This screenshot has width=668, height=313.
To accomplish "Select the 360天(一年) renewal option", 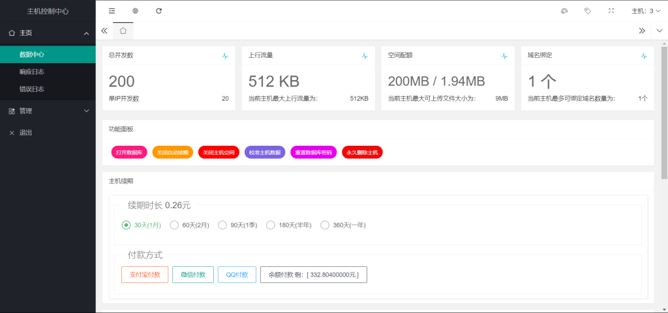I will pos(343,225).
